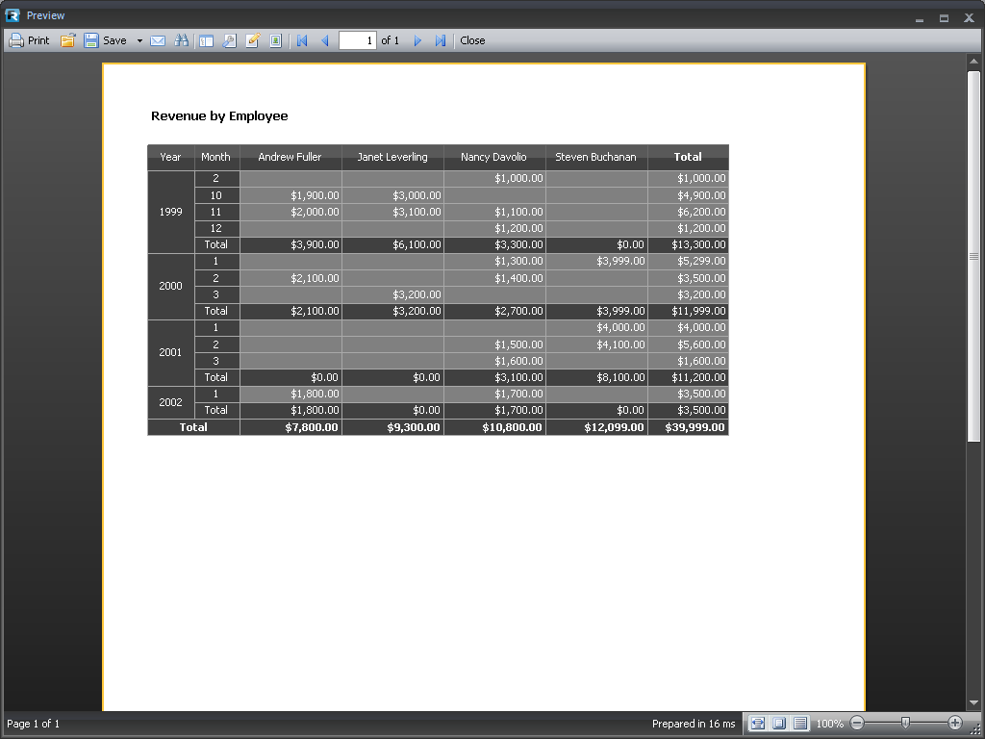Switch to whole page view mode
Image resolution: width=985 pixels, height=739 pixels.
(x=779, y=723)
